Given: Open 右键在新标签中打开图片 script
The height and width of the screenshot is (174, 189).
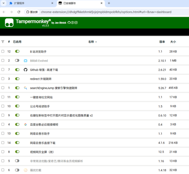Looking at the screenshot, I should click(61, 115).
